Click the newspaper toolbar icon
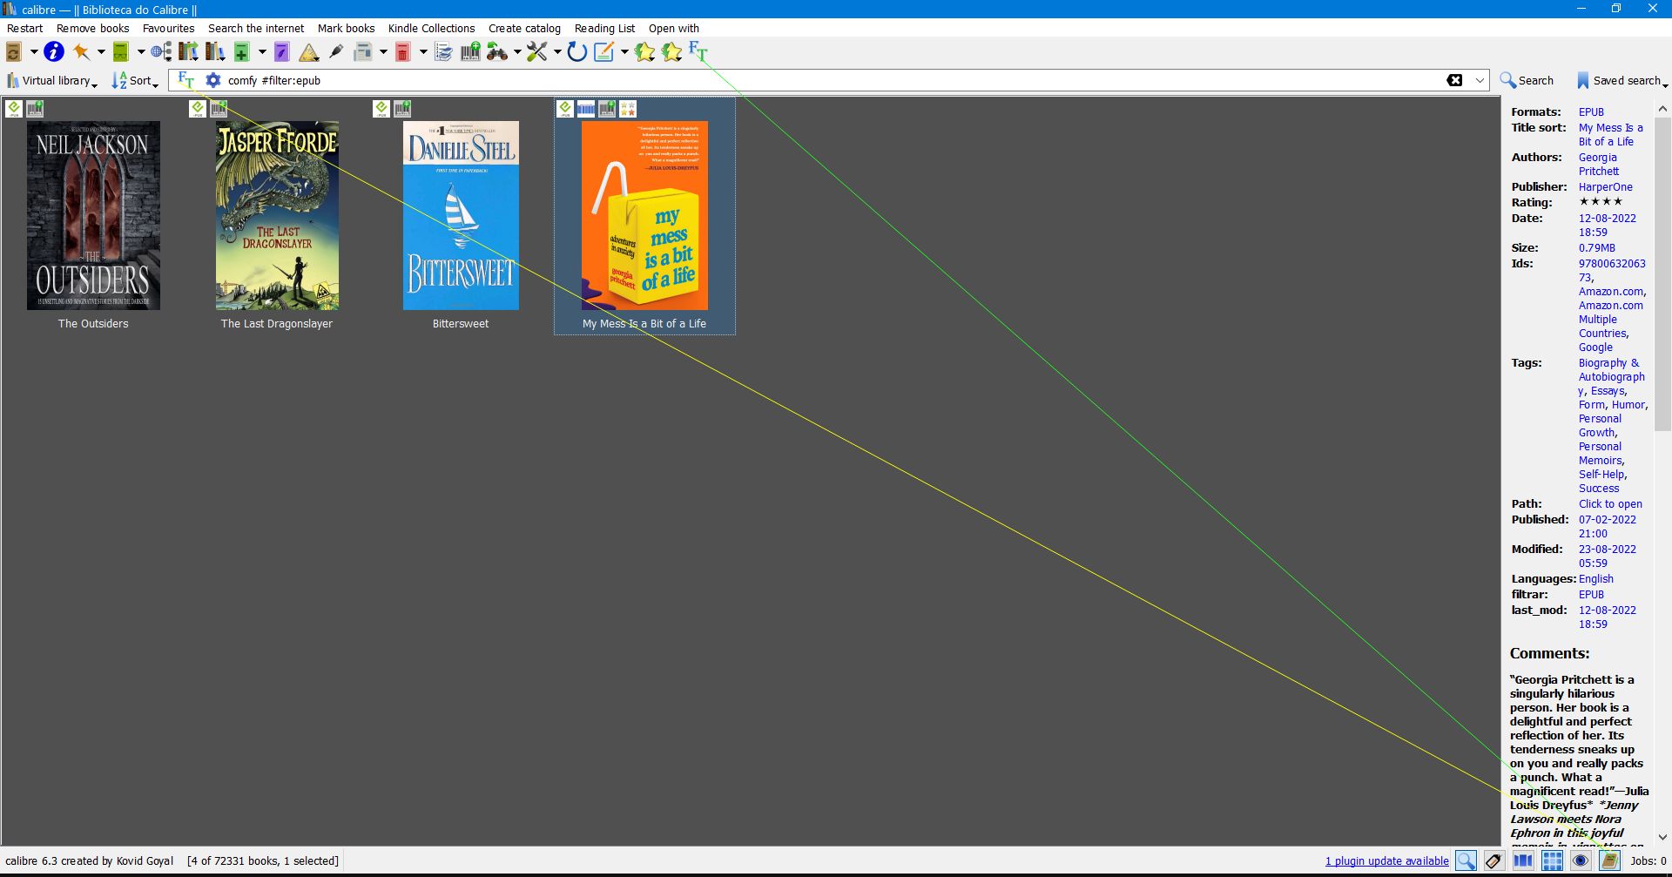 (x=363, y=52)
